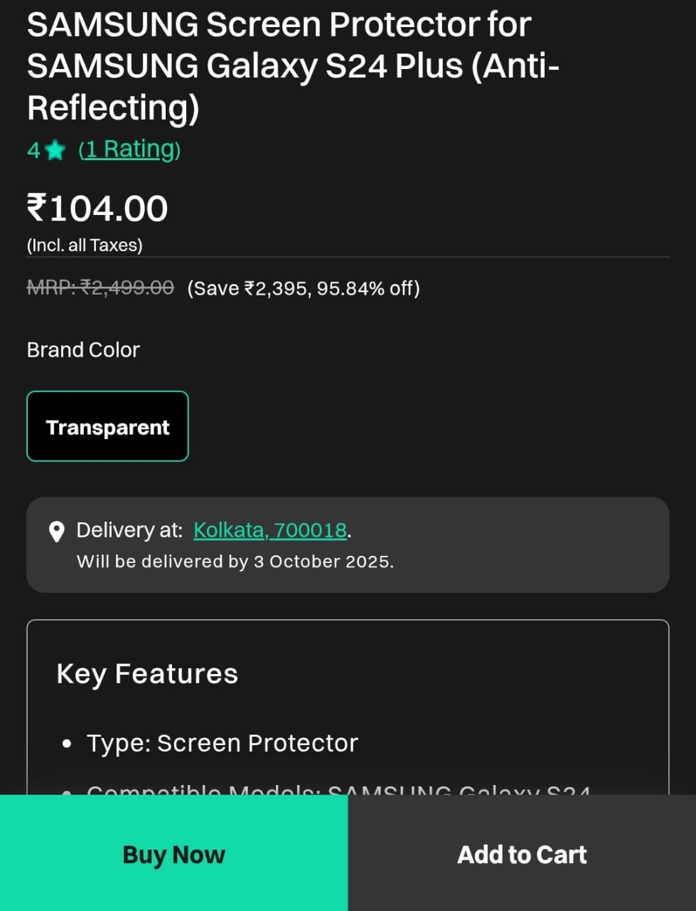Screen dimensions: 696x911
Task: Click the bullet before Type feature
Action: pyautogui.click(x=67, y=744)
